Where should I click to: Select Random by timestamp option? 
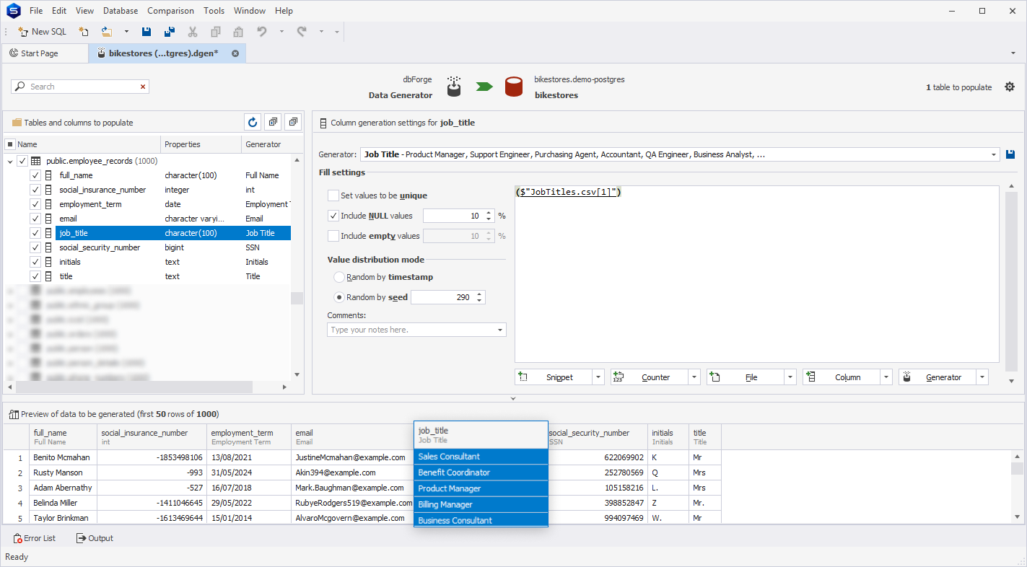339,277
